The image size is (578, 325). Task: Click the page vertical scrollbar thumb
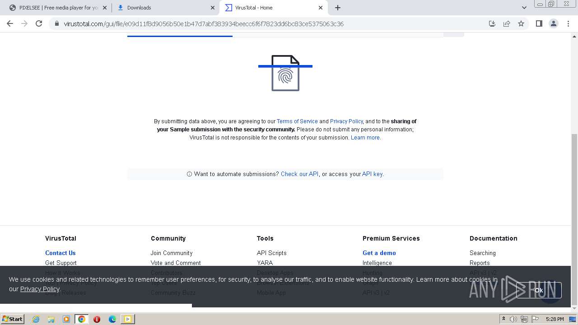(x=574, y=219)
